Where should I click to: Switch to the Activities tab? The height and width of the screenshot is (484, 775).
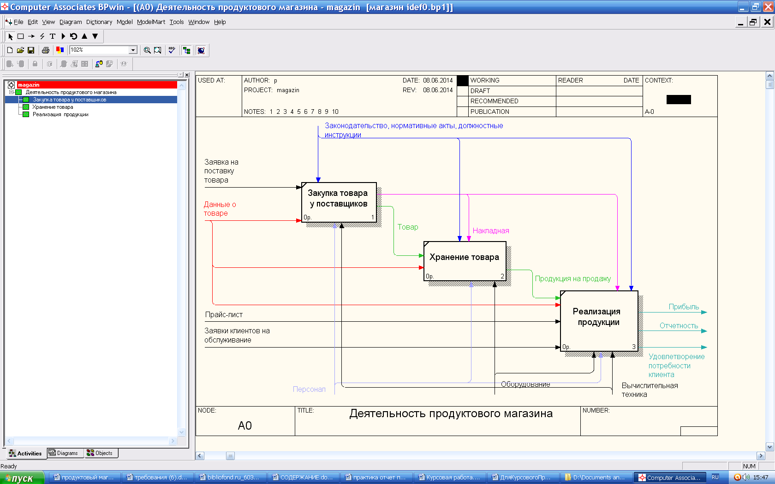click(x=25, y=453)
